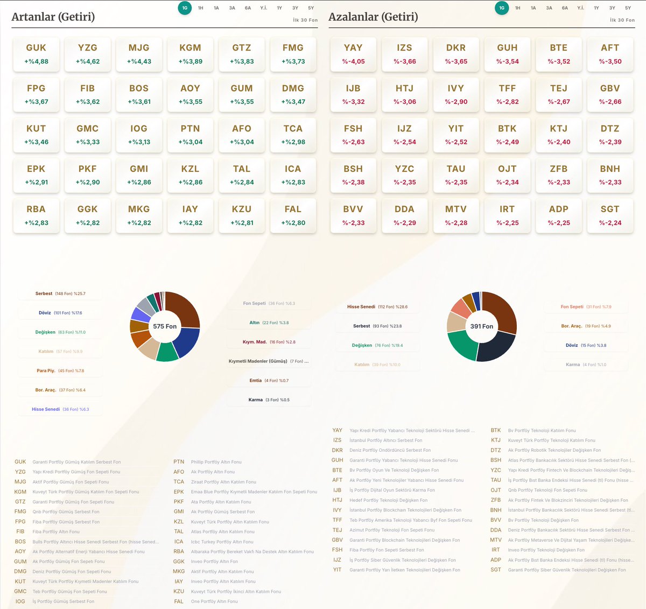
Task: Click the 575 Fon chart center label
Action: point(165,326)
